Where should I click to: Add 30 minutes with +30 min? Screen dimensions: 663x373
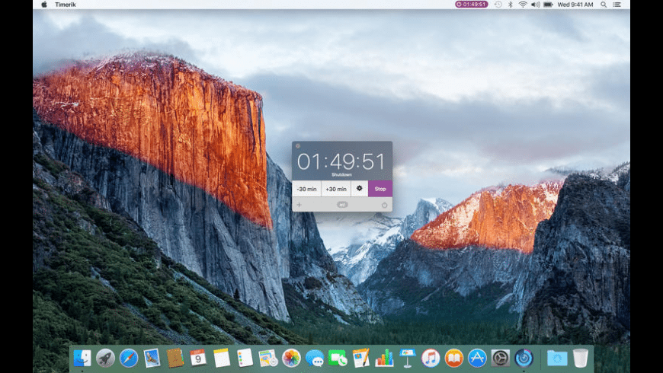[336, 189]
